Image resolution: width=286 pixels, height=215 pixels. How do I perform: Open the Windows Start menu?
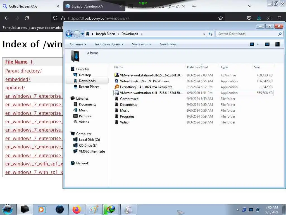click(8, 209)
